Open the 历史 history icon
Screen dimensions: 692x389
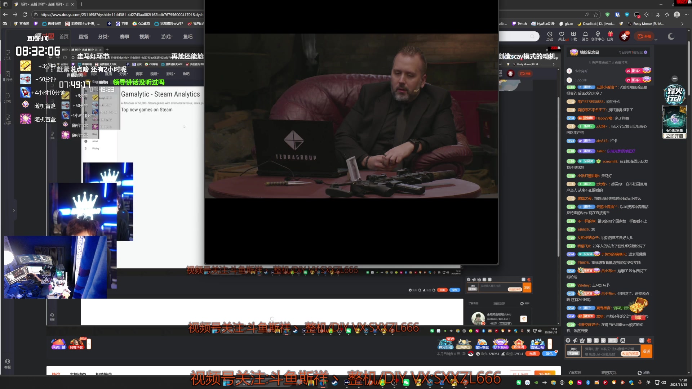tap(549, 34)
